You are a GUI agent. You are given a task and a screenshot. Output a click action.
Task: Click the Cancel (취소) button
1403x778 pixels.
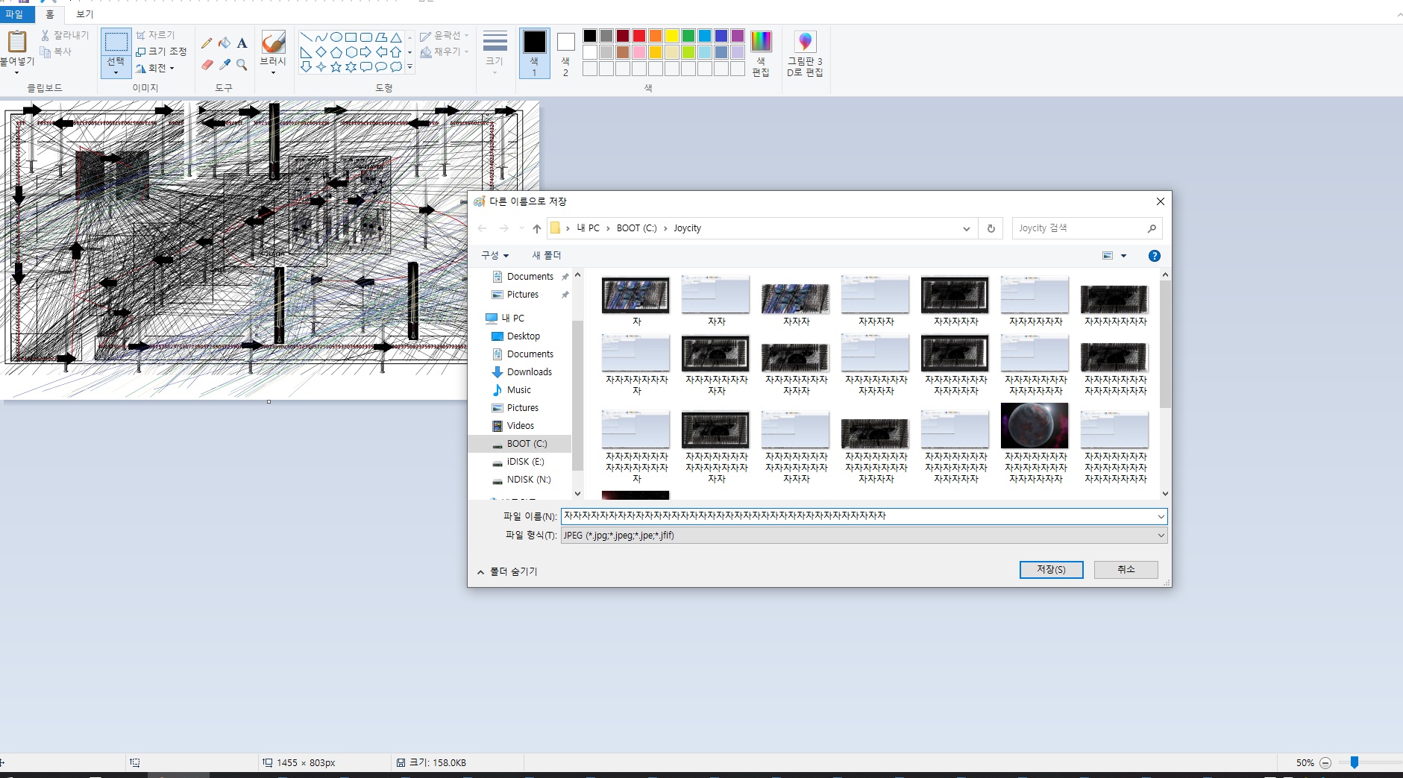[x=1126, y=569]
